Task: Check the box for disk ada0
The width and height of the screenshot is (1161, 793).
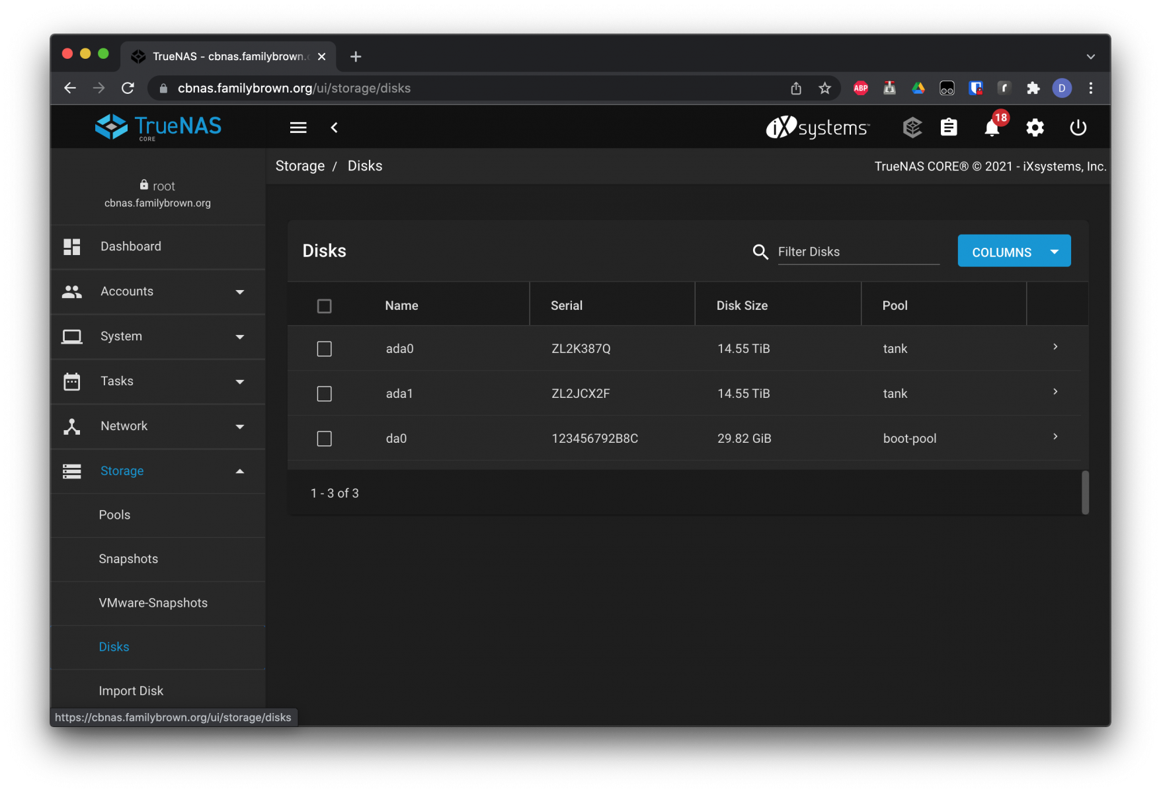Action: (324, 349)
